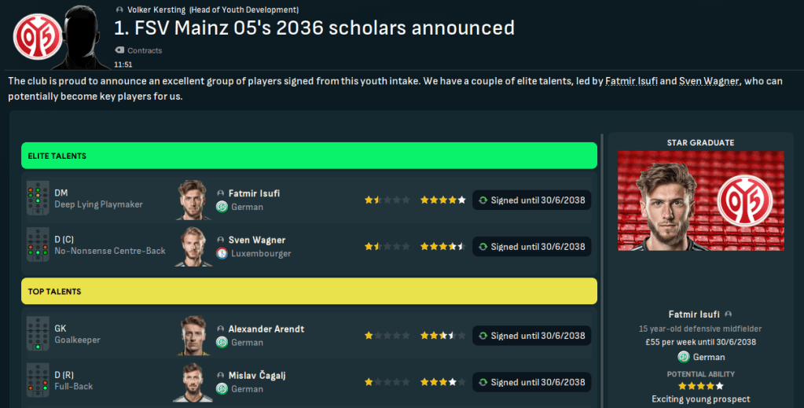Click Sven Wagner's position pitch icon

(35, 246)
